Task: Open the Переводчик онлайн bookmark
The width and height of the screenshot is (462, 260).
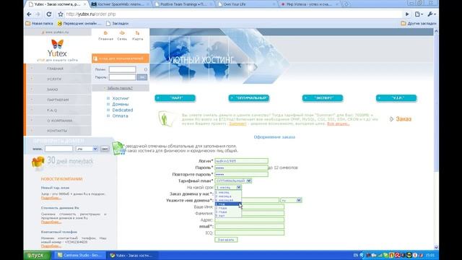Action: [79, 23]
